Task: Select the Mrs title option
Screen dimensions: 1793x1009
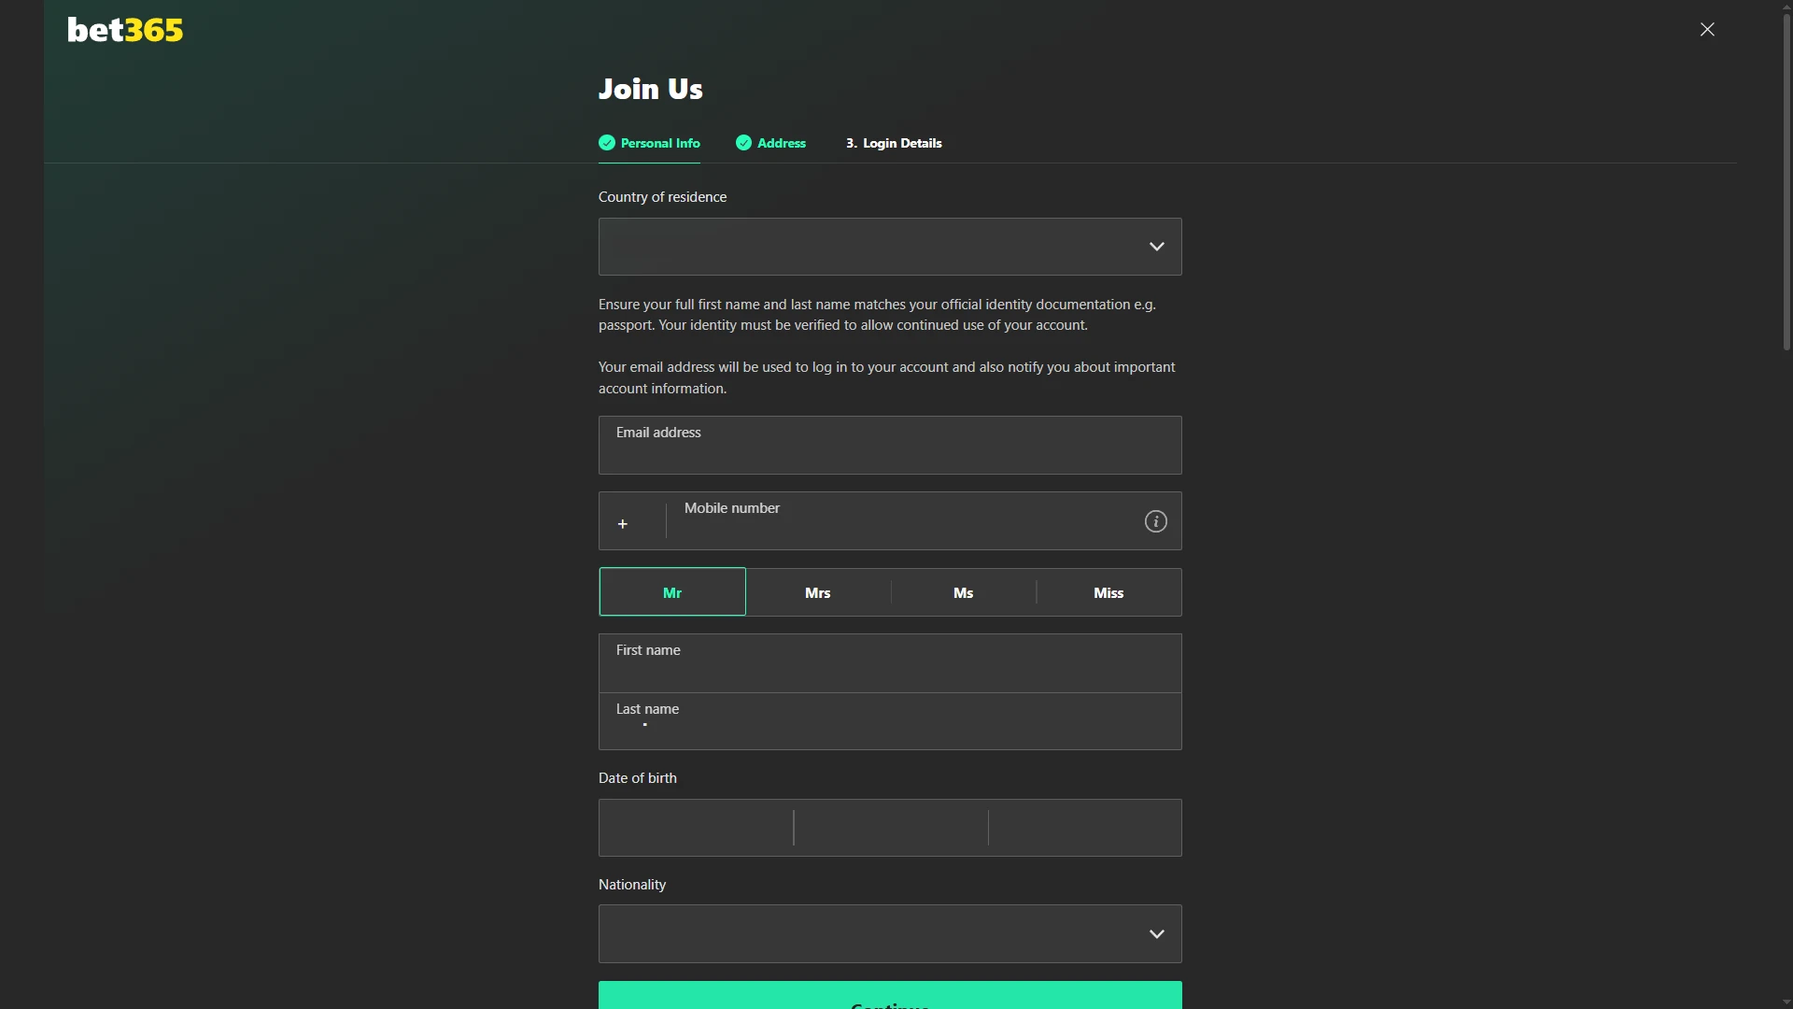Action: pyautogui.click(x=817, y=591)
